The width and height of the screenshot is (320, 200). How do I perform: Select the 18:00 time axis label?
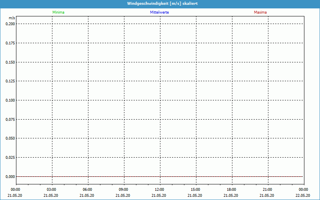231,190
